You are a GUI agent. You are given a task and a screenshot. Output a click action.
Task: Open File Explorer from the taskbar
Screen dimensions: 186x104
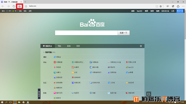tap(19, 102)
